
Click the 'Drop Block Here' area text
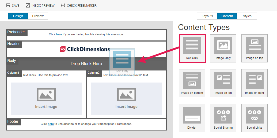click(86, 64)
